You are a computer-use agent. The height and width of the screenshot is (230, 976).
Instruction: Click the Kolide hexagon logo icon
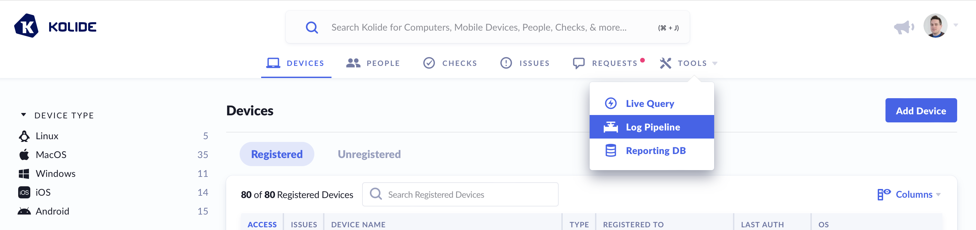(x=26, y=26)
